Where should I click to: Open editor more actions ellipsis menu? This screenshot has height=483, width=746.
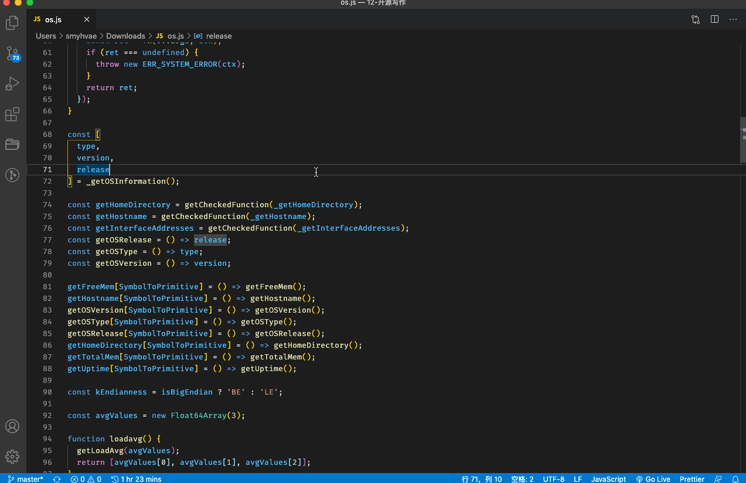click(733, 19)
